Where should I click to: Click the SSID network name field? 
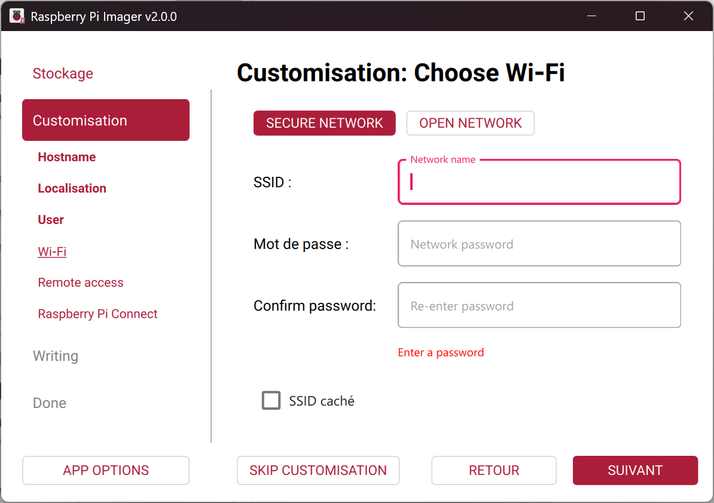click(539, 182)
